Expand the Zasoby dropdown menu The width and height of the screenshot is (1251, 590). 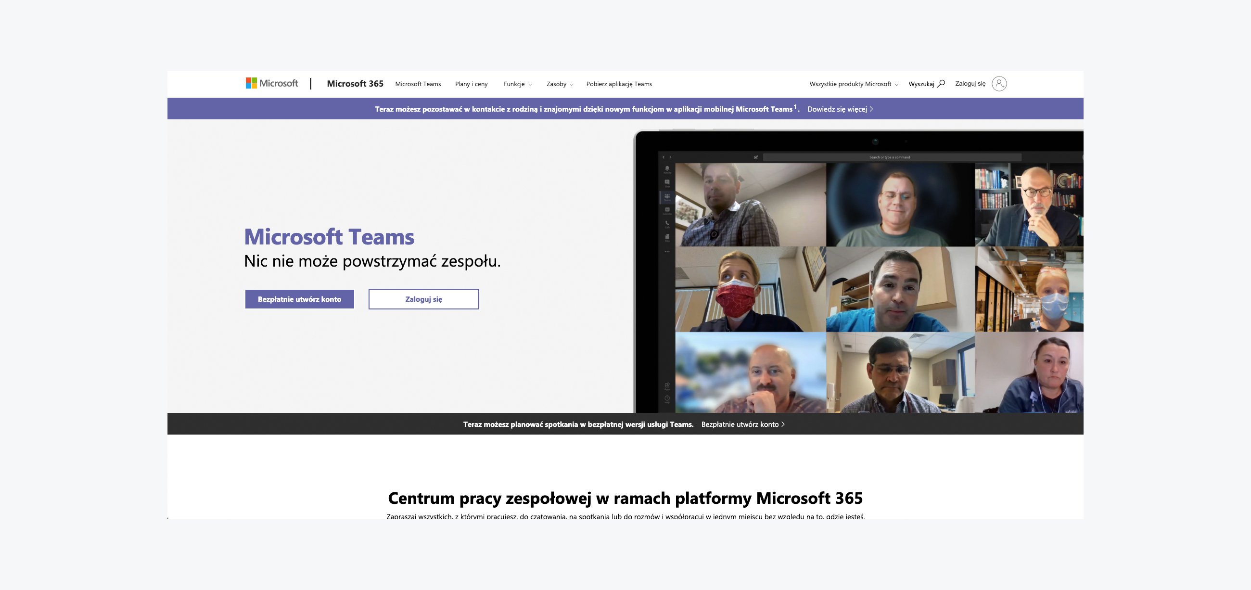560,84
